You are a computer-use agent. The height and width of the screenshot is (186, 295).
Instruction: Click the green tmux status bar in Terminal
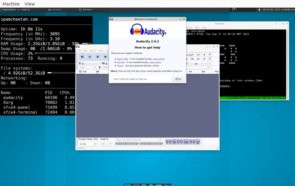point(253,98)
